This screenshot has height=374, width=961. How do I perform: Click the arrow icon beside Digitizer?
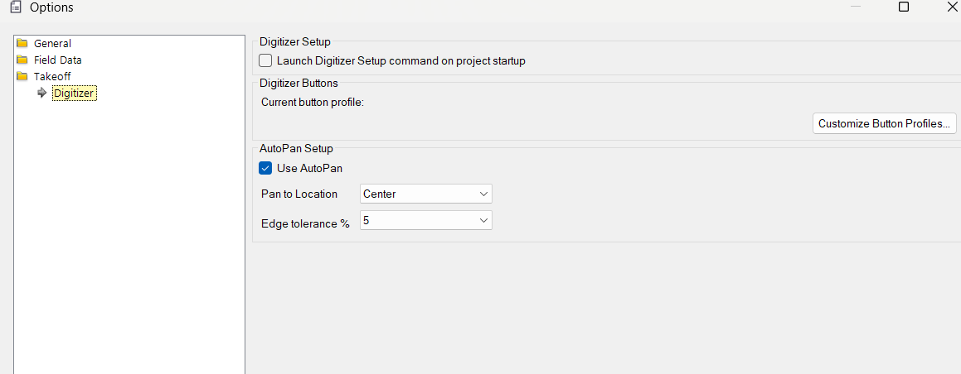pos(42,93)
